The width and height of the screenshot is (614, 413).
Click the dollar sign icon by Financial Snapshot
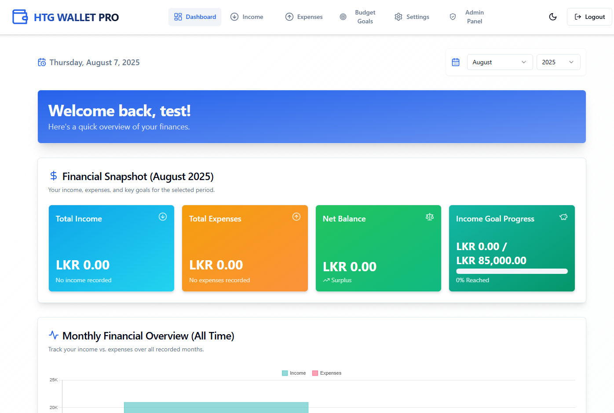pos(54,176)
